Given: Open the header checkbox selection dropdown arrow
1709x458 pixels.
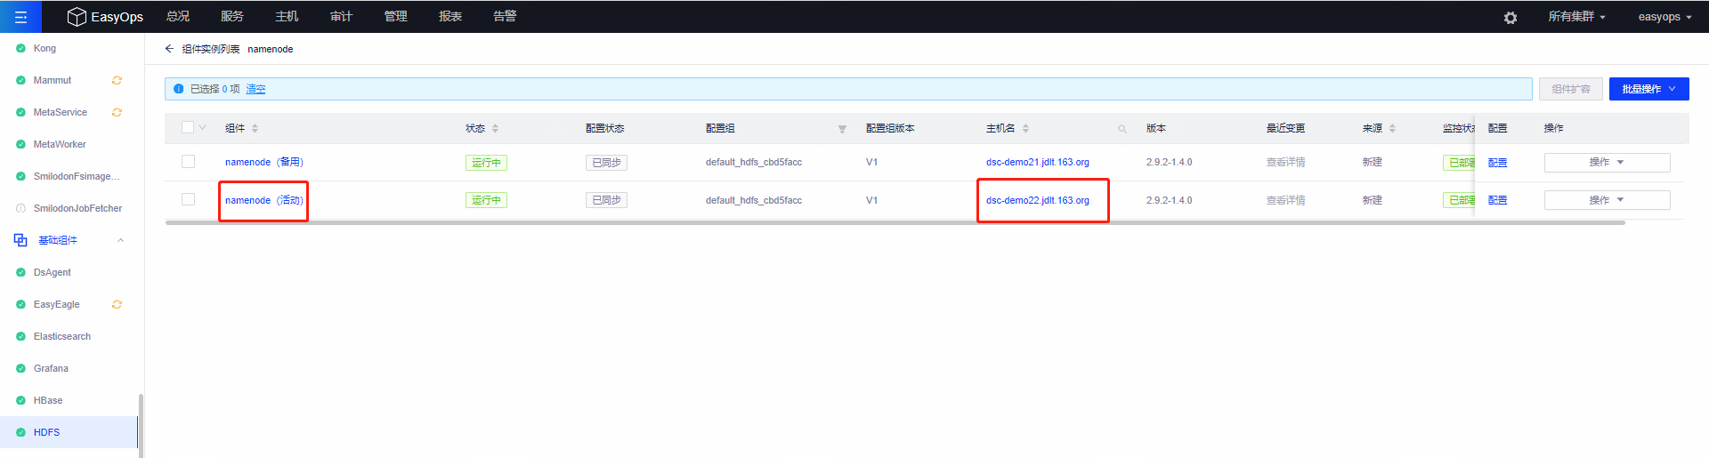Looking at the screenshot, I should [203, 127].
